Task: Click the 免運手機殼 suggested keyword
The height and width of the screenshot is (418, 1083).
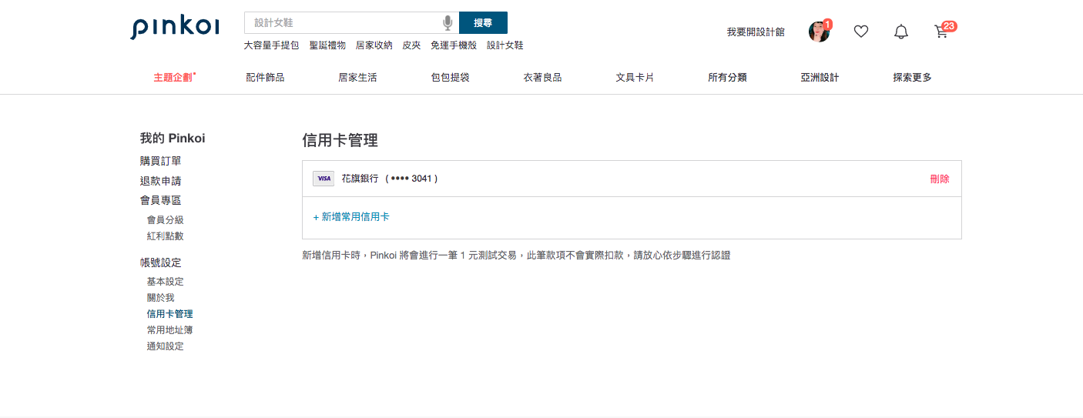Action: [454, 45]
